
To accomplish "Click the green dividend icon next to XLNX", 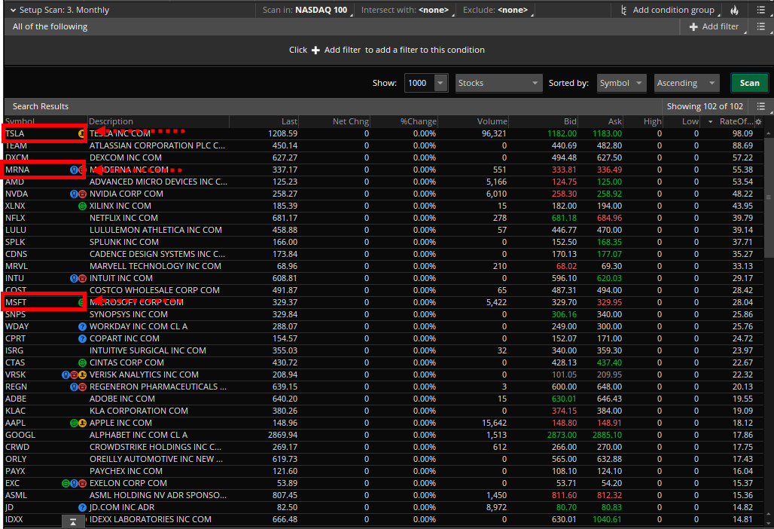I will [83, 206].
